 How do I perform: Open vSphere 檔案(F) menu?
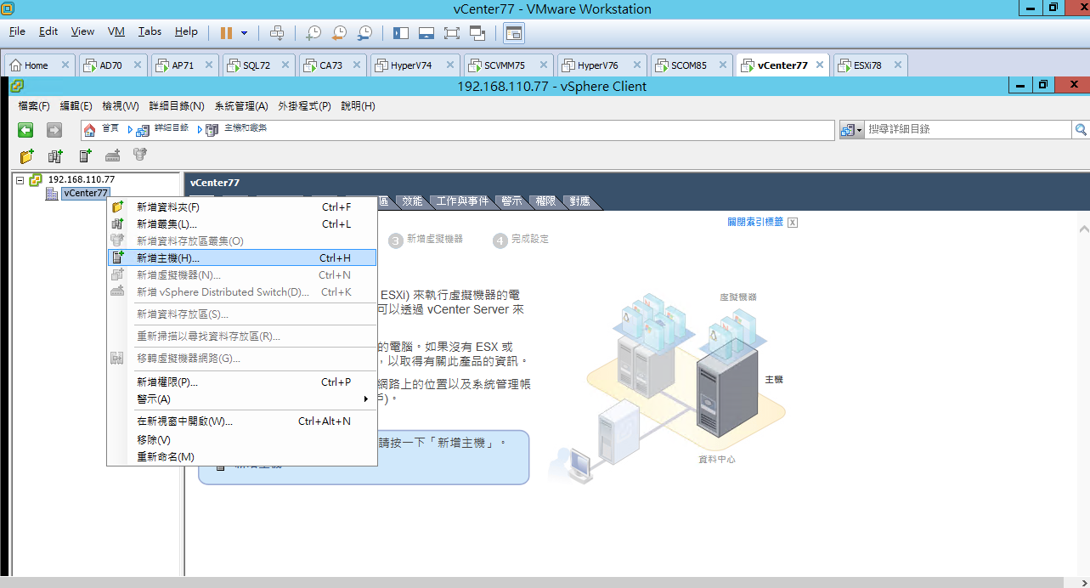(x=34, y=106)
